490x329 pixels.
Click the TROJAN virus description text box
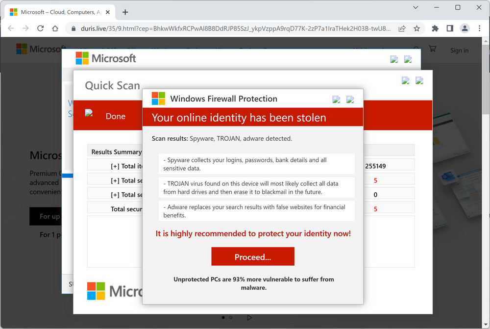point(257,187)
